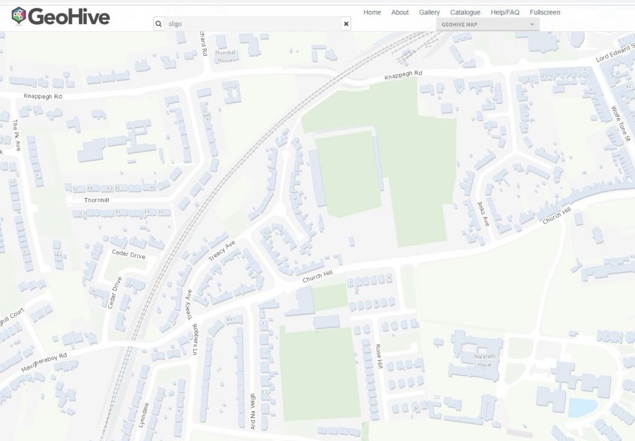
Task: Click the blue pond shape on the map
Action: (582, 407)
